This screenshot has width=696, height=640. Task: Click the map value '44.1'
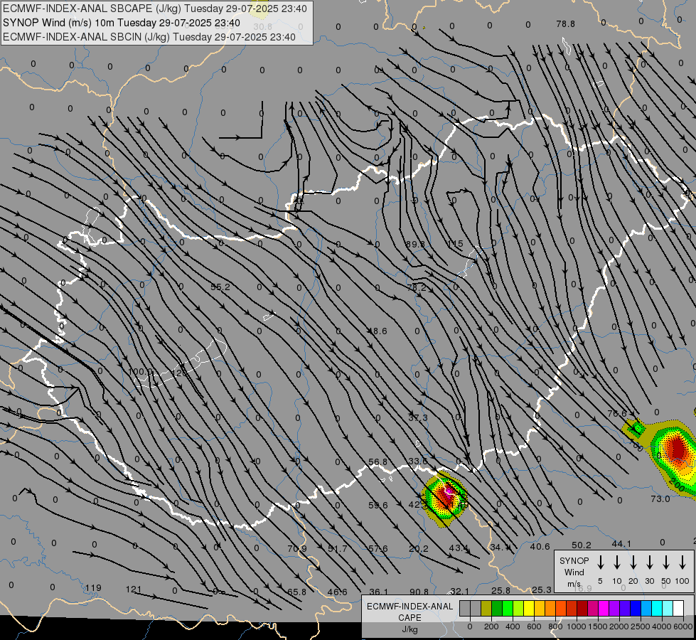(621, 543)
